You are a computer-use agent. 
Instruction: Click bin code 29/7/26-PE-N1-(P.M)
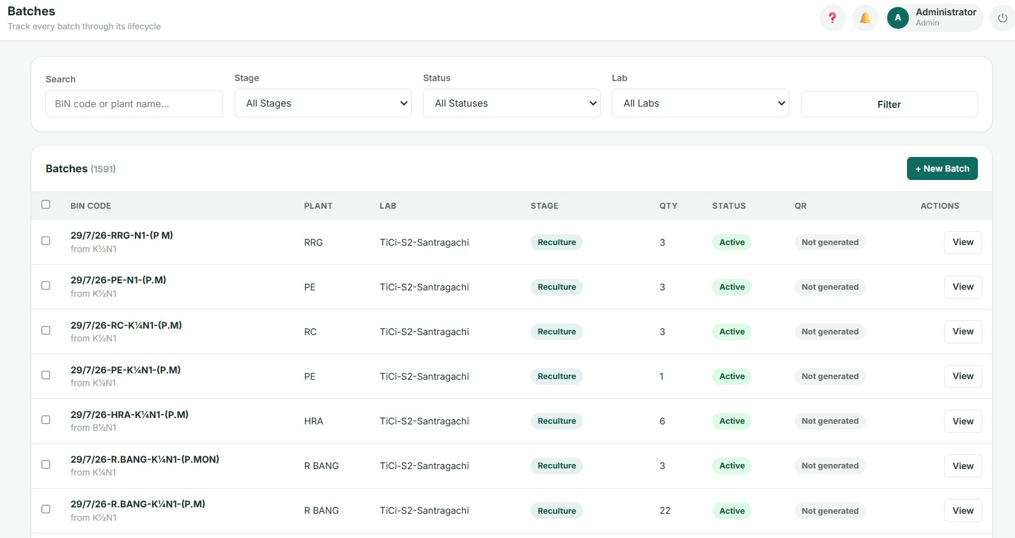118,280
